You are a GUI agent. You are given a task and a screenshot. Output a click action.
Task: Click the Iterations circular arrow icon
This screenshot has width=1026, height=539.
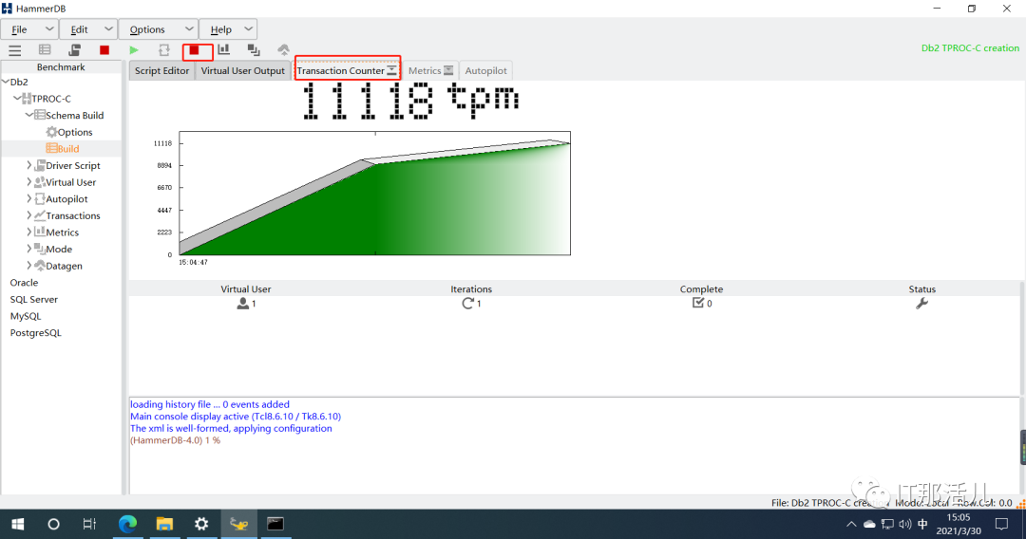467,303
